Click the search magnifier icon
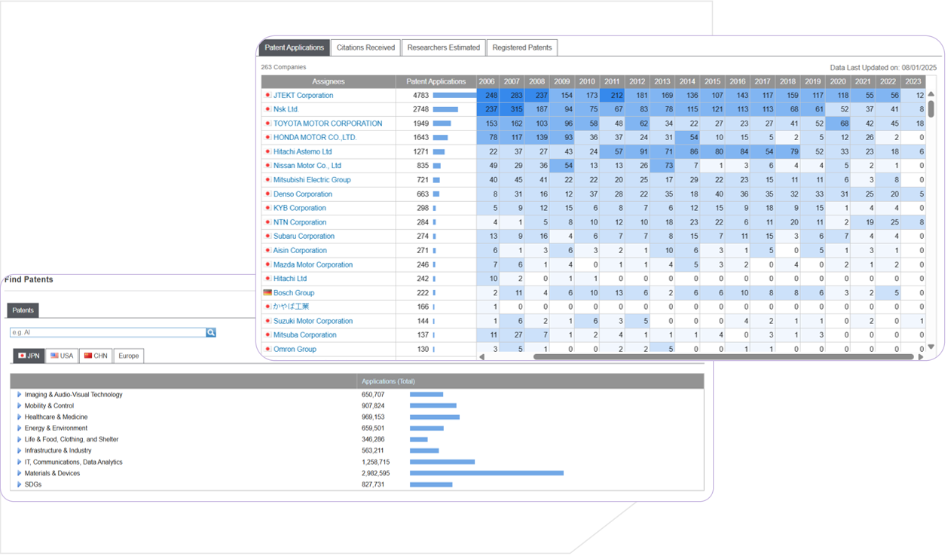951x556 pixels. [x=211, y=332]
